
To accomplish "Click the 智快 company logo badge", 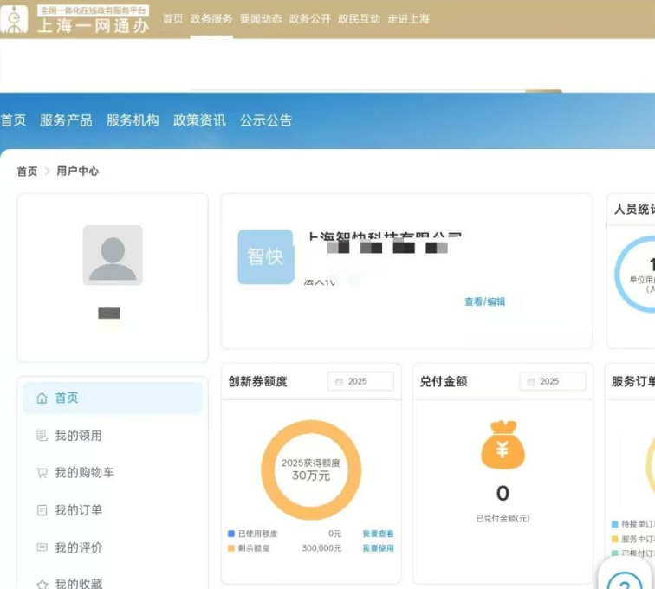I will point(265,257).
